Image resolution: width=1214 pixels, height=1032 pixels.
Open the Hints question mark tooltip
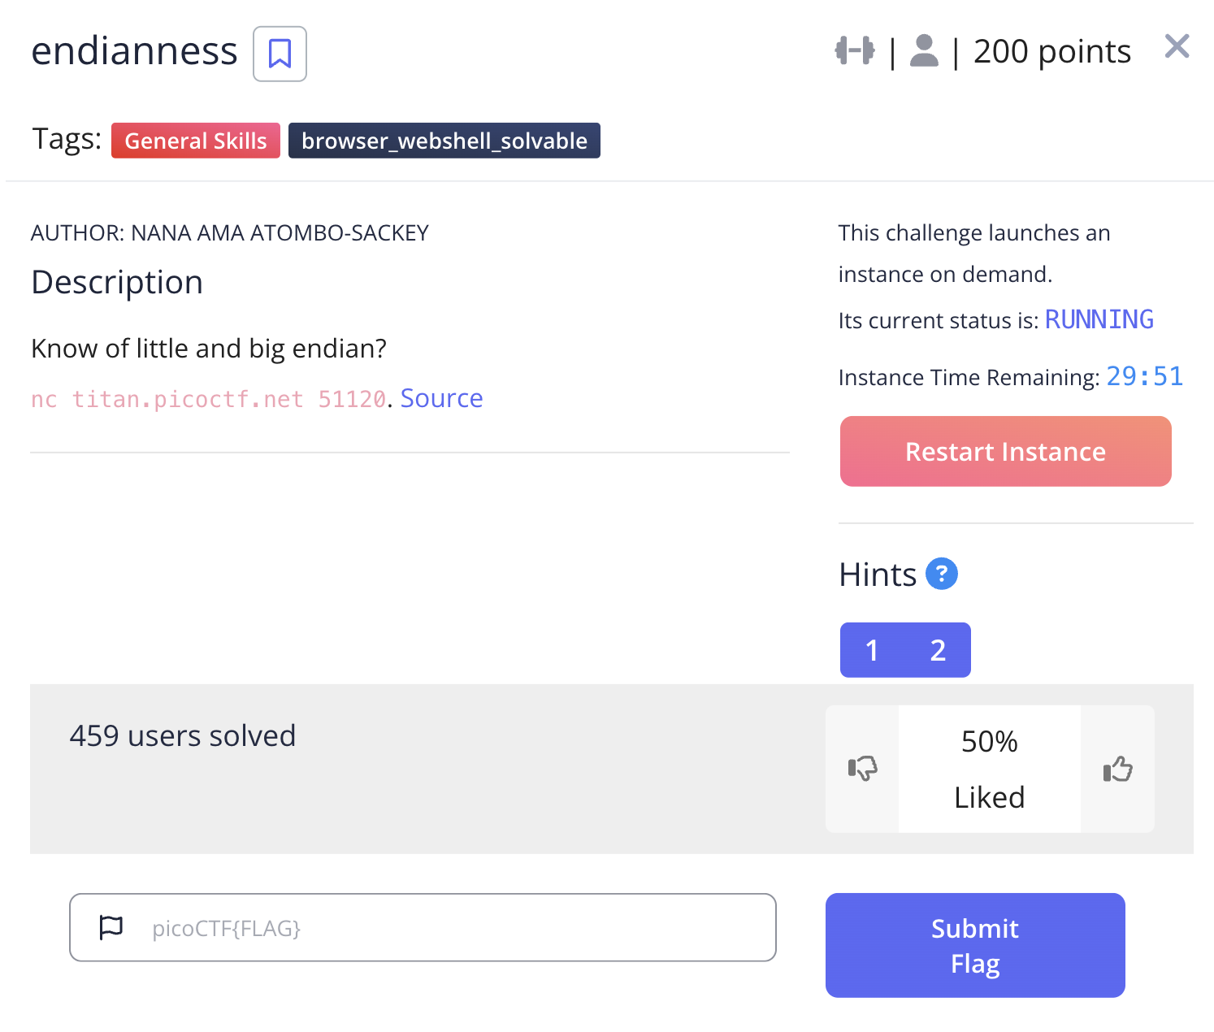[x=942, y=575]
